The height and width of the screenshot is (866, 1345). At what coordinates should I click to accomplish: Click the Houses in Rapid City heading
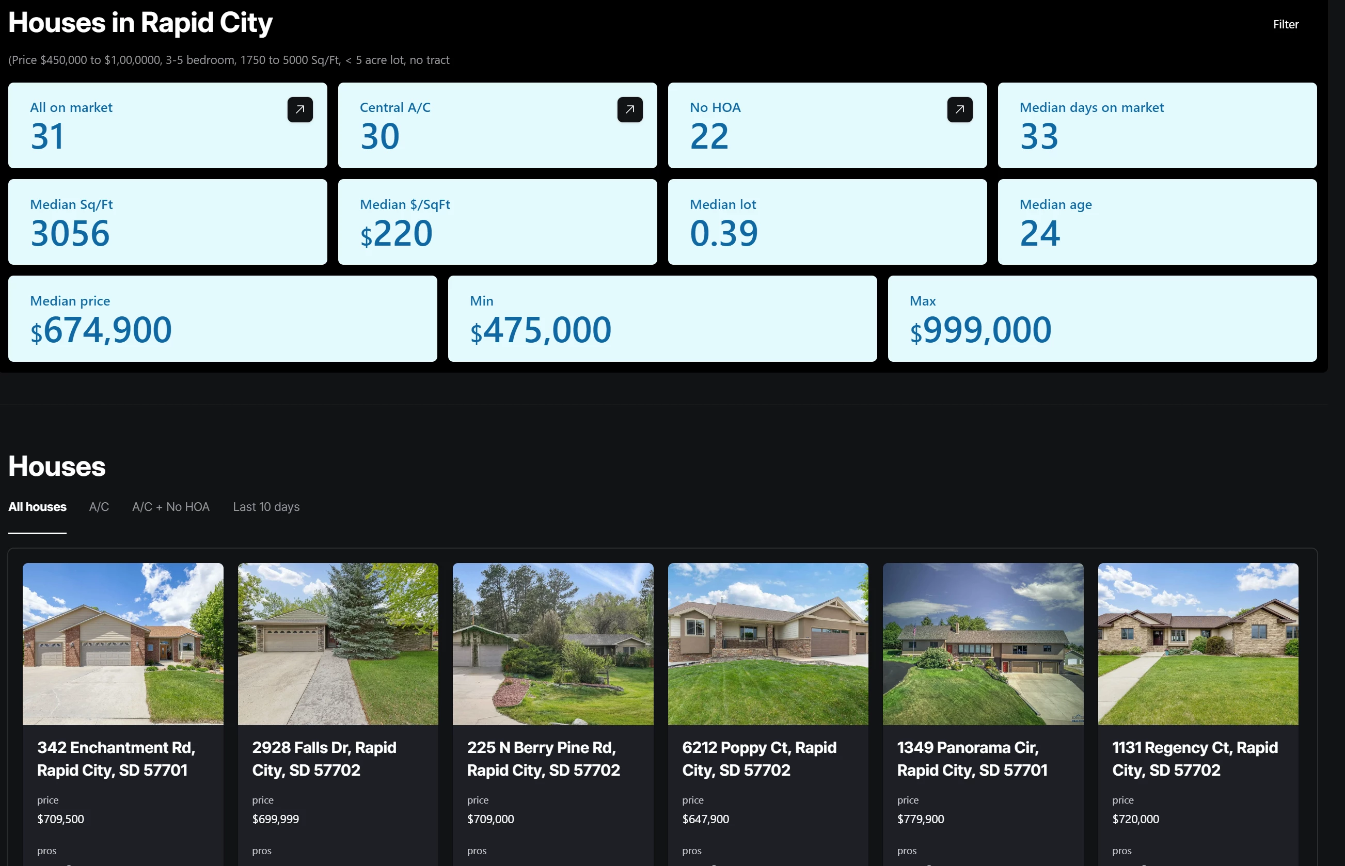pos(140,23)
